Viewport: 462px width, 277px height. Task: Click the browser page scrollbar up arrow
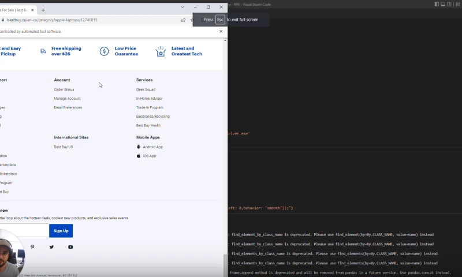coord(225,40)
